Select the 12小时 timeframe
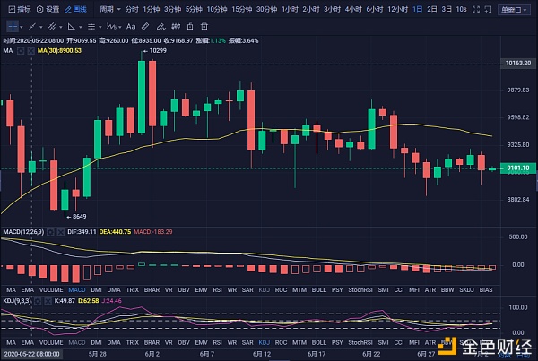Viewport: 538px width, 361px height. pyautogui.click(x=397, y=9)
